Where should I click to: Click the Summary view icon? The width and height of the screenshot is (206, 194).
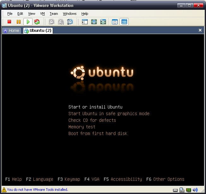coord(115,22)
